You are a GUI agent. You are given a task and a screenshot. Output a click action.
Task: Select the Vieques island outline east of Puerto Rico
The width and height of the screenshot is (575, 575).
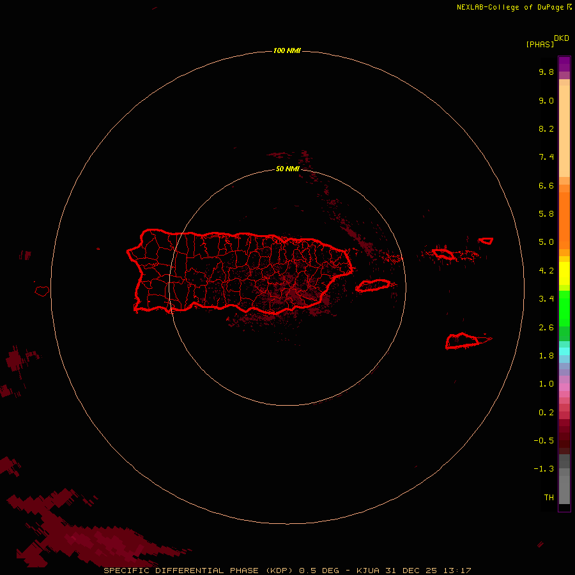[373, 286]
